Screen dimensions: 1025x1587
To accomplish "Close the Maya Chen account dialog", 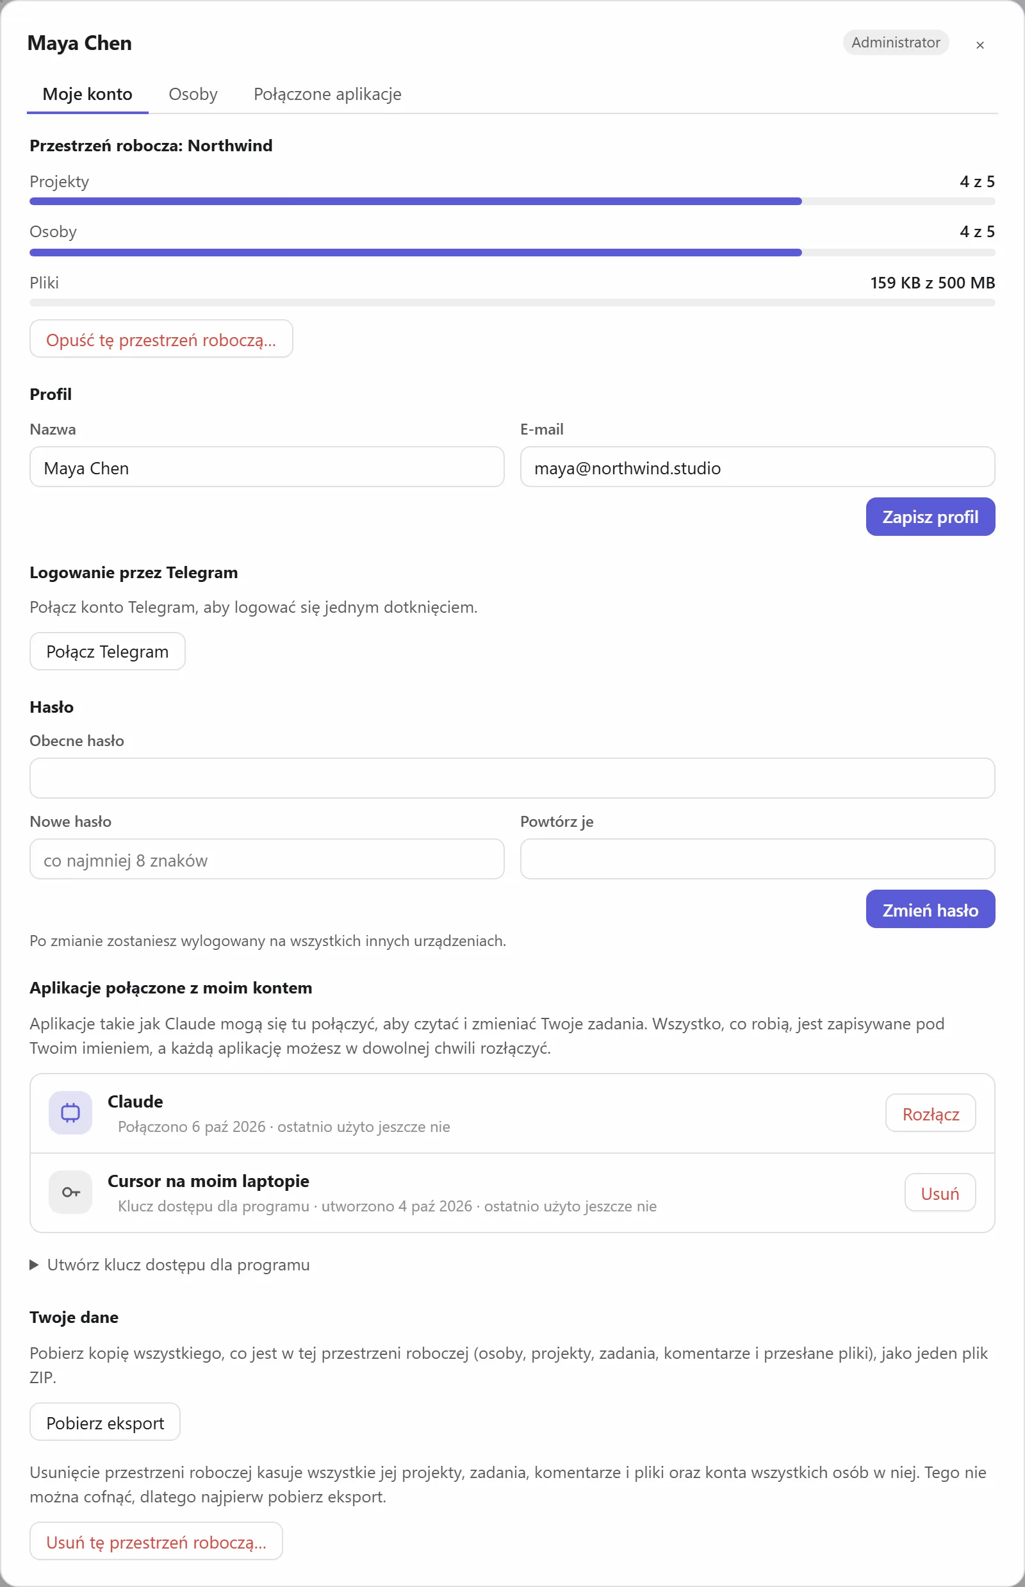I will click(980, 45).
